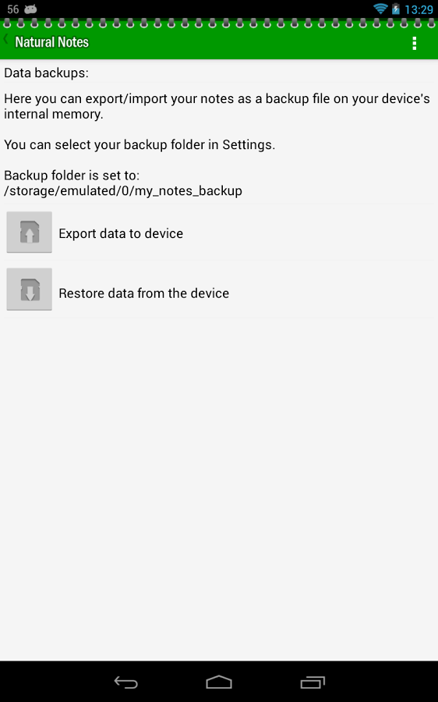
Task: Tap the SD card export arrow icon
Action: (29, 232)
